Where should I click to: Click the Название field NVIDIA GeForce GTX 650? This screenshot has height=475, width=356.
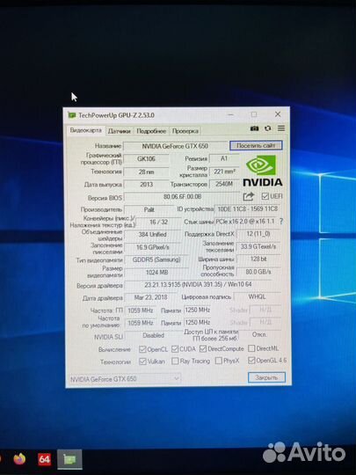[175, 146]
